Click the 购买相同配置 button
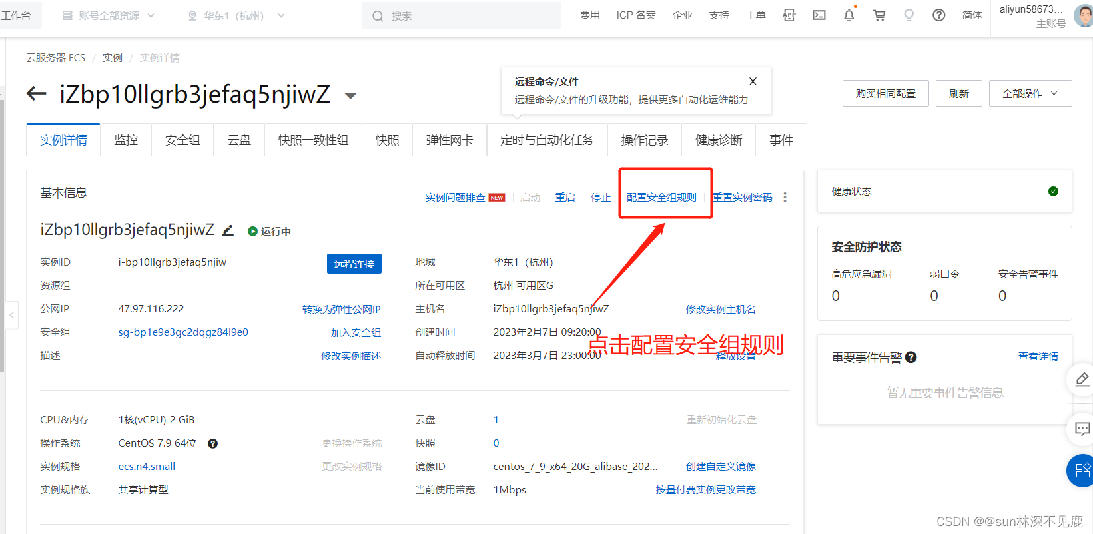The width and height of the screenshot is (1093, 534). [886, 93]
